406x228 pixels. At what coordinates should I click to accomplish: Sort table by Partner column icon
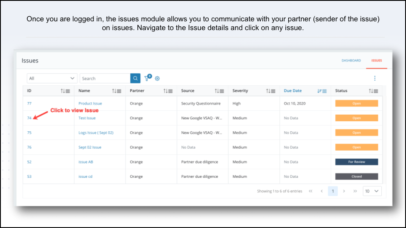tap(168, 91)
